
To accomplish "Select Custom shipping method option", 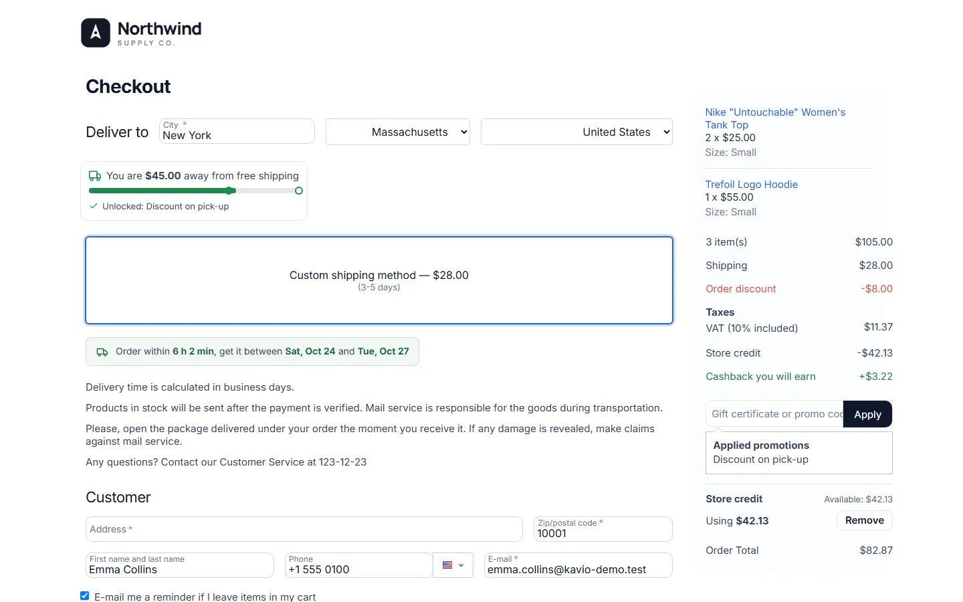I will pos(379,280).
